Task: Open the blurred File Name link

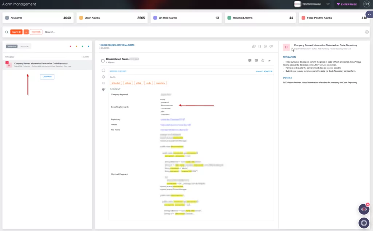Action: [174, 130]
